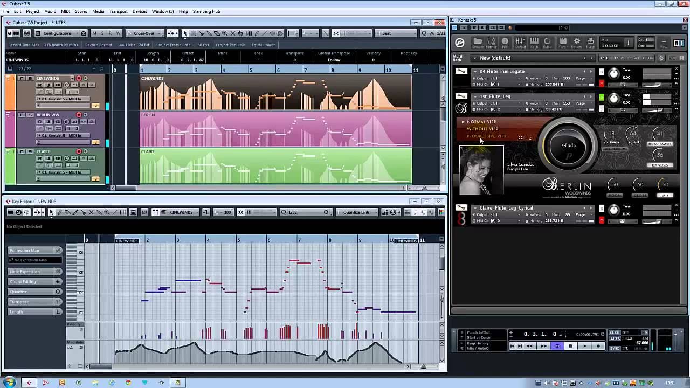Select Object Selection arrow in project toolbar

coord(185,33)
